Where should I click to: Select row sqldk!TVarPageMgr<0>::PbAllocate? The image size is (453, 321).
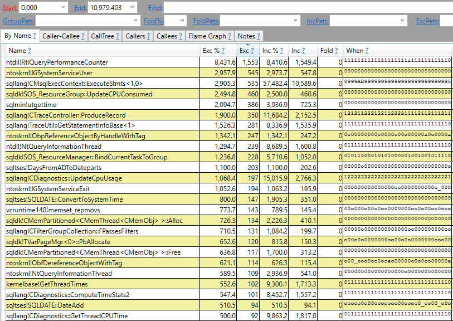coord(228,242)
